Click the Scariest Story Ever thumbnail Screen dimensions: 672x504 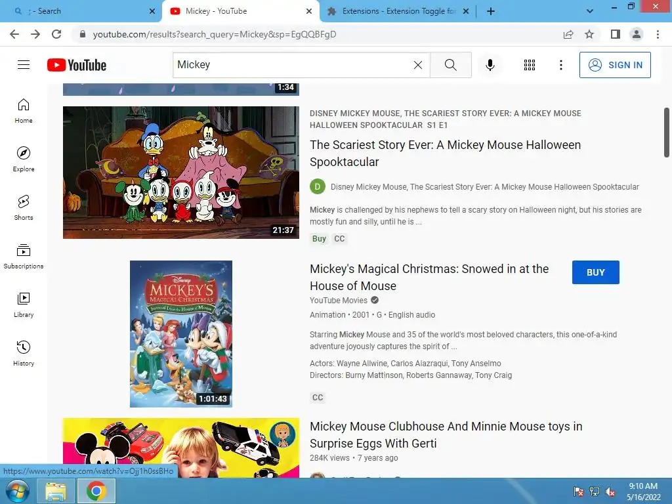pos(181,173)
